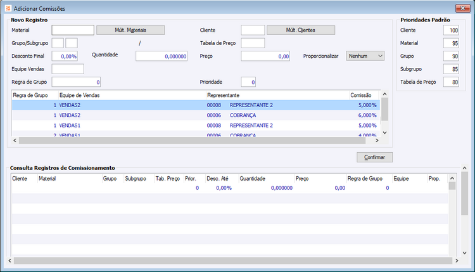475x272 pixels.
Task: Click the Múlt. Materiais button
Action: click(x=130, y=30)
